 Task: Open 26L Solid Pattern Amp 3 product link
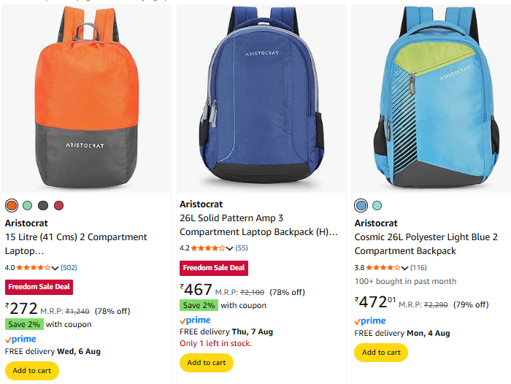pos(258,225)
